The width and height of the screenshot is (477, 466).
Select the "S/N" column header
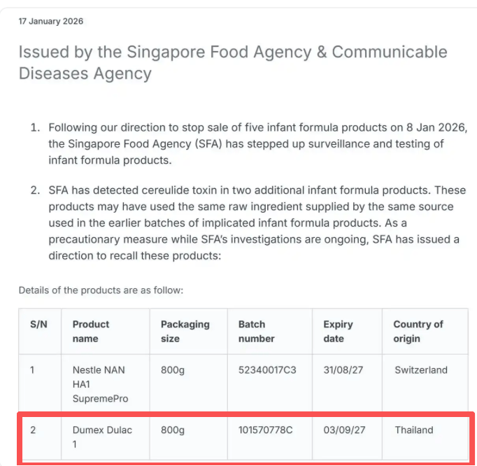pyautogui.click(x=38, y=325)
